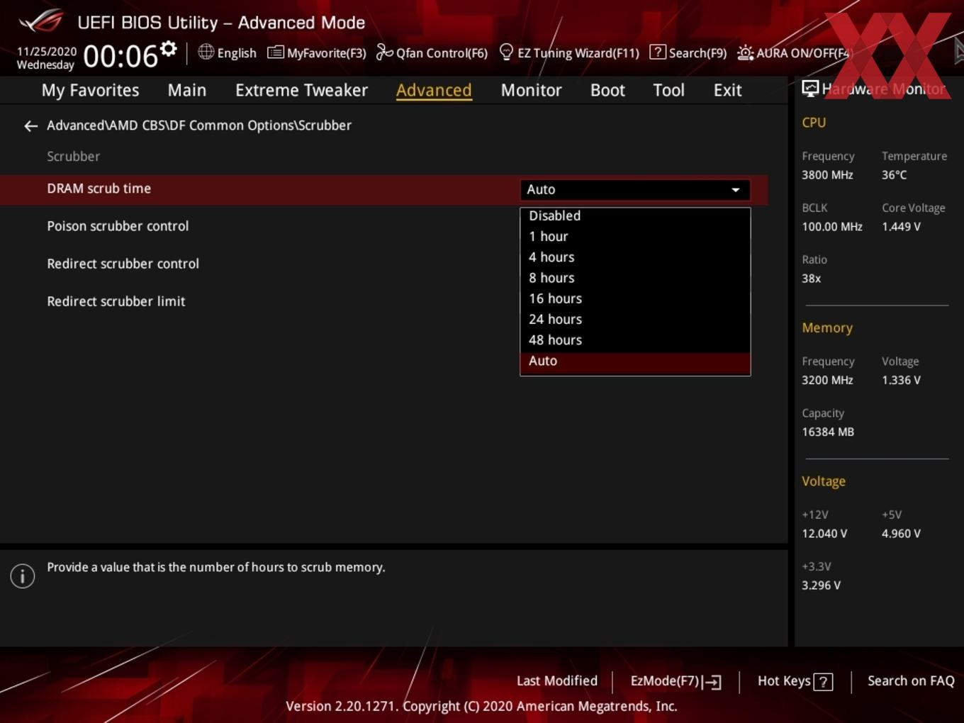Click the EzMode exit arrow icon

(x=712, y=682)
